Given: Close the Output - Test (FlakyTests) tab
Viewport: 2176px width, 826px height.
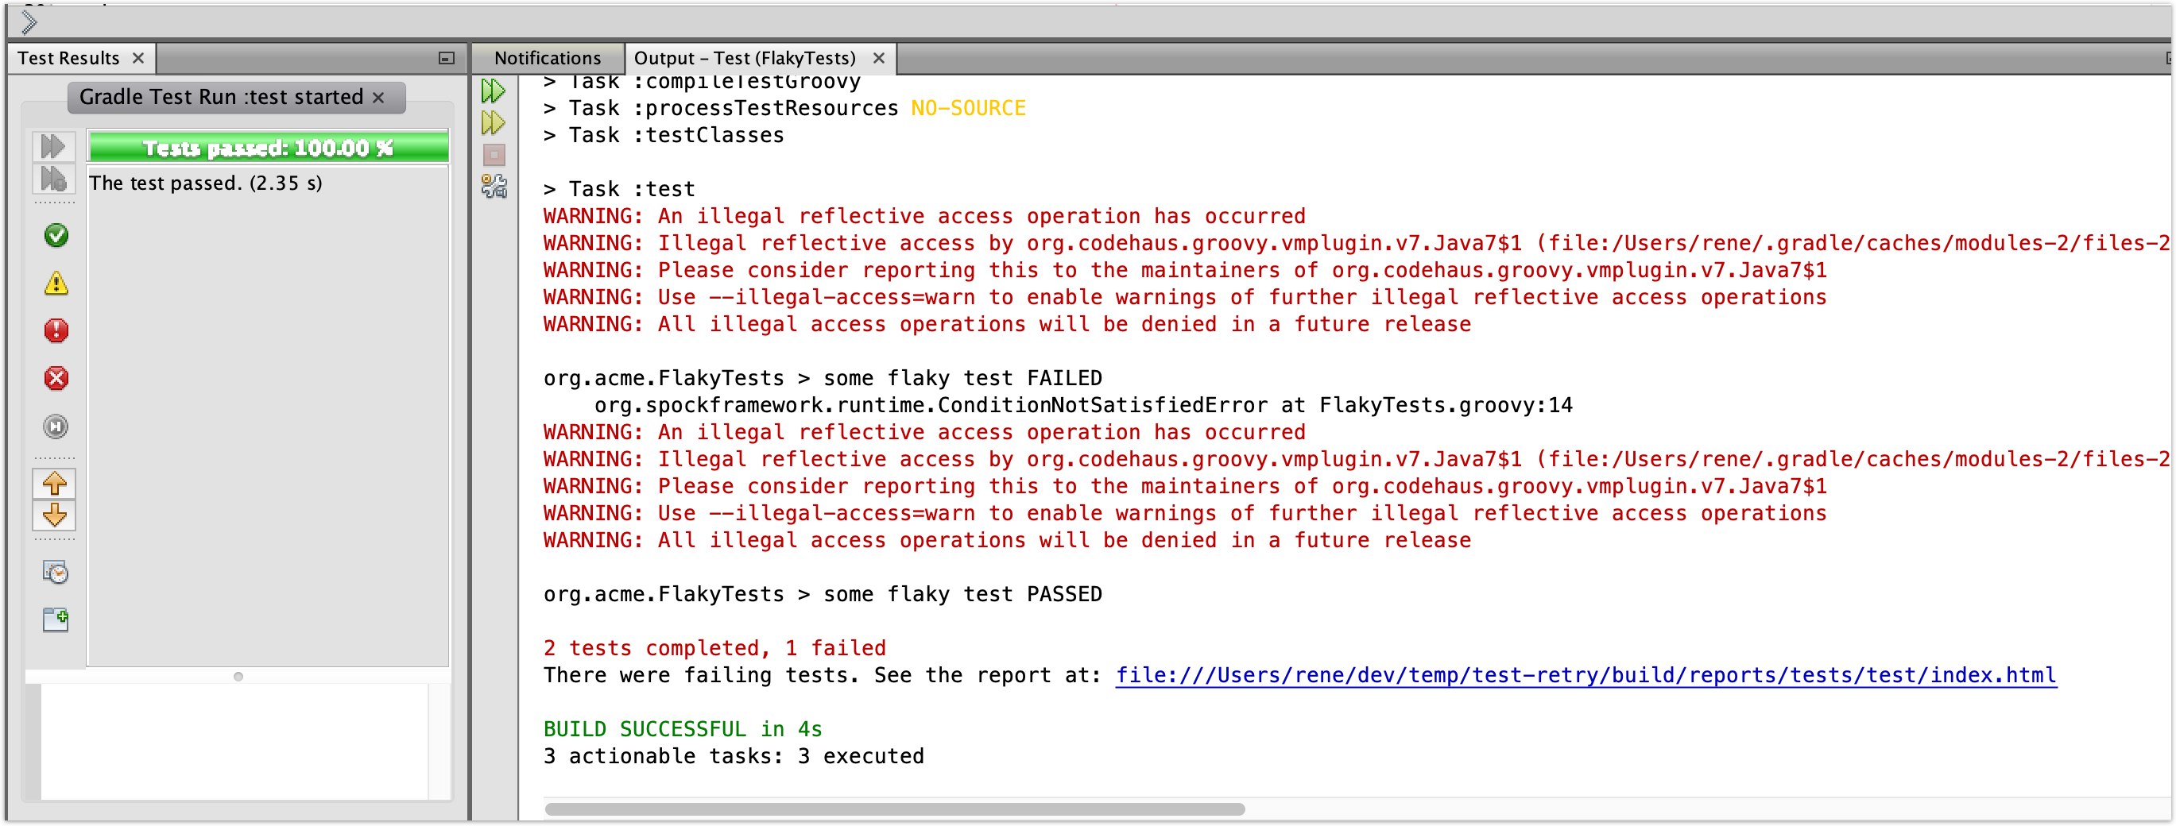Looking at the screenshot, I should pyautogui.click(x=878, y=58).
